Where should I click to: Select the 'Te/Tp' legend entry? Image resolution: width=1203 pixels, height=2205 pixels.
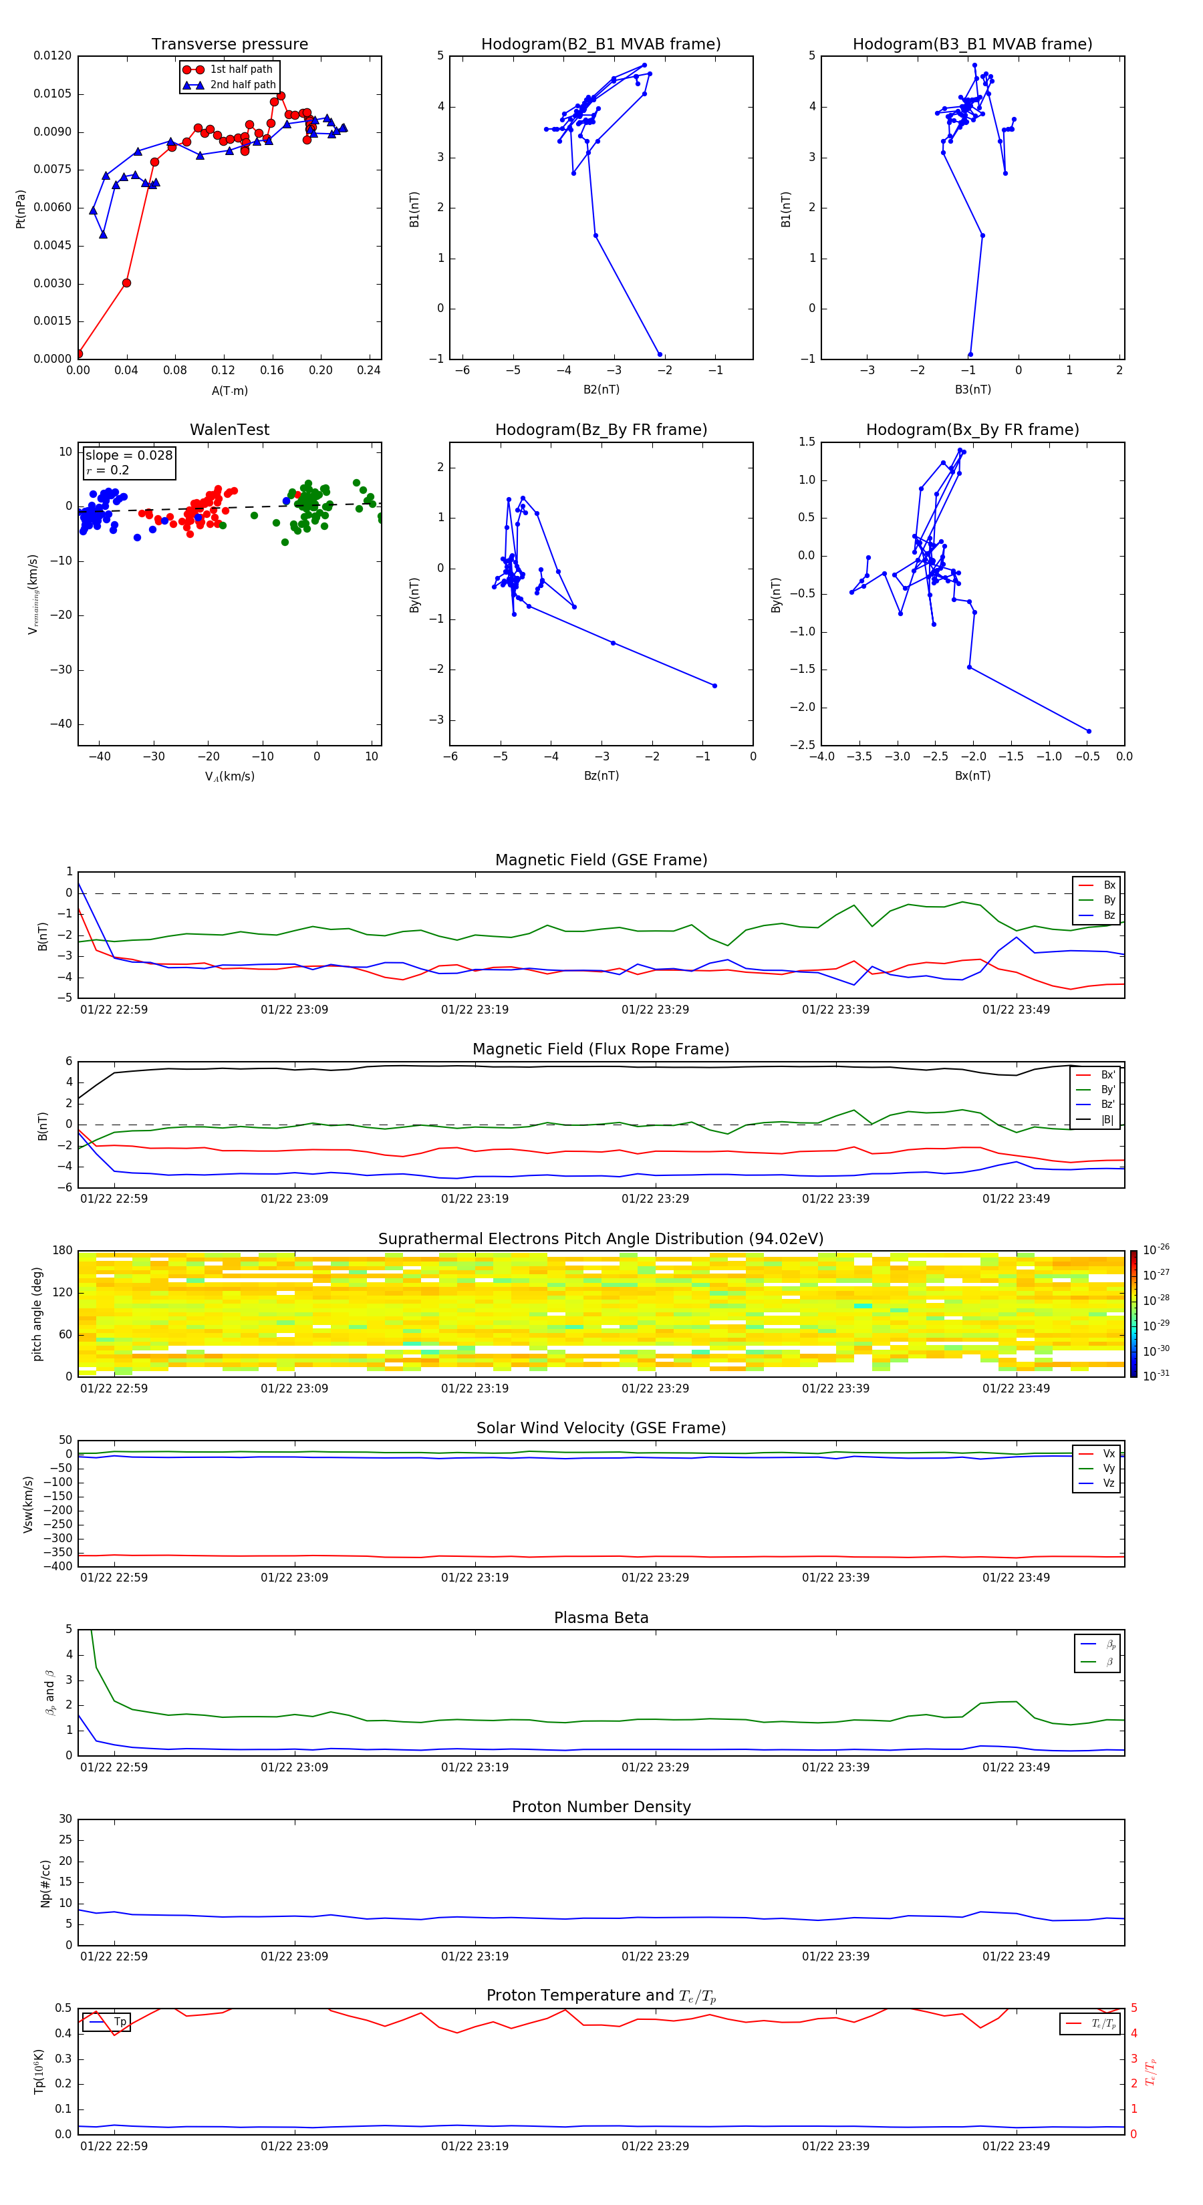[1091, 2025]
